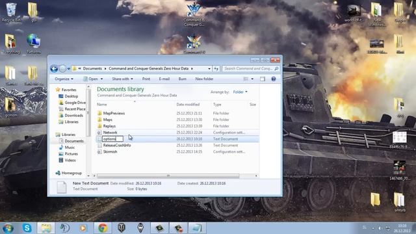Image resolution: width=416 pixels, height=234 pixels.
Task: Select the Replays folder
Action: 109,126
